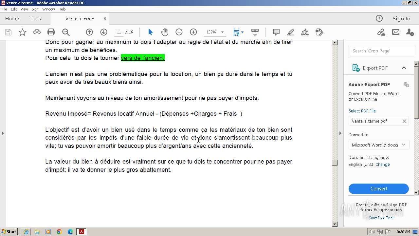
Task: Open Internet Explorer from taskbar
Action: [26, 232]
